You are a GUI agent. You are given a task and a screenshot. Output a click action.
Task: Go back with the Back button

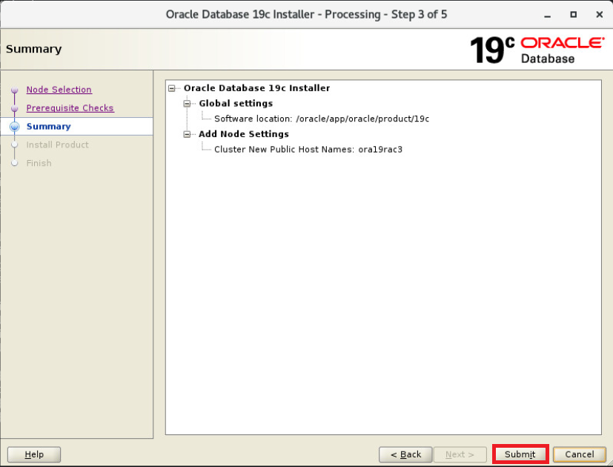405,454
